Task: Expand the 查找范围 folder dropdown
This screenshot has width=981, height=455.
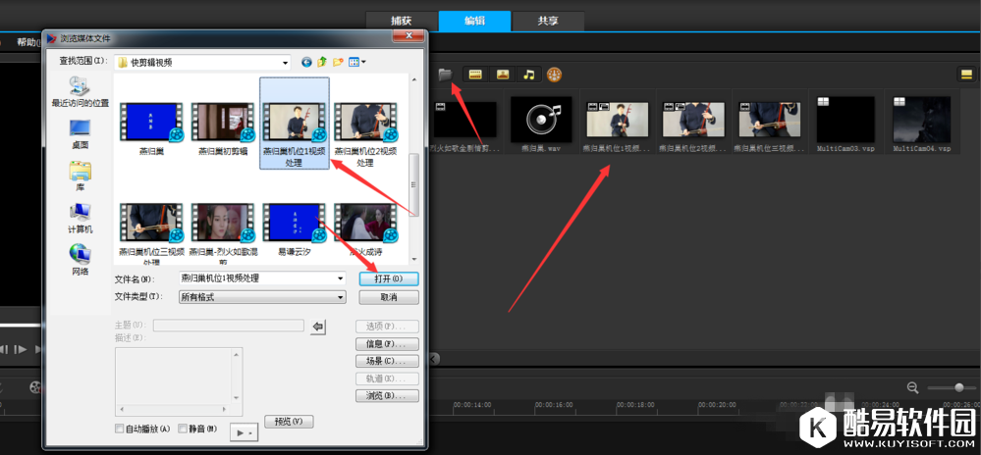Action: (x=286, y=62)
